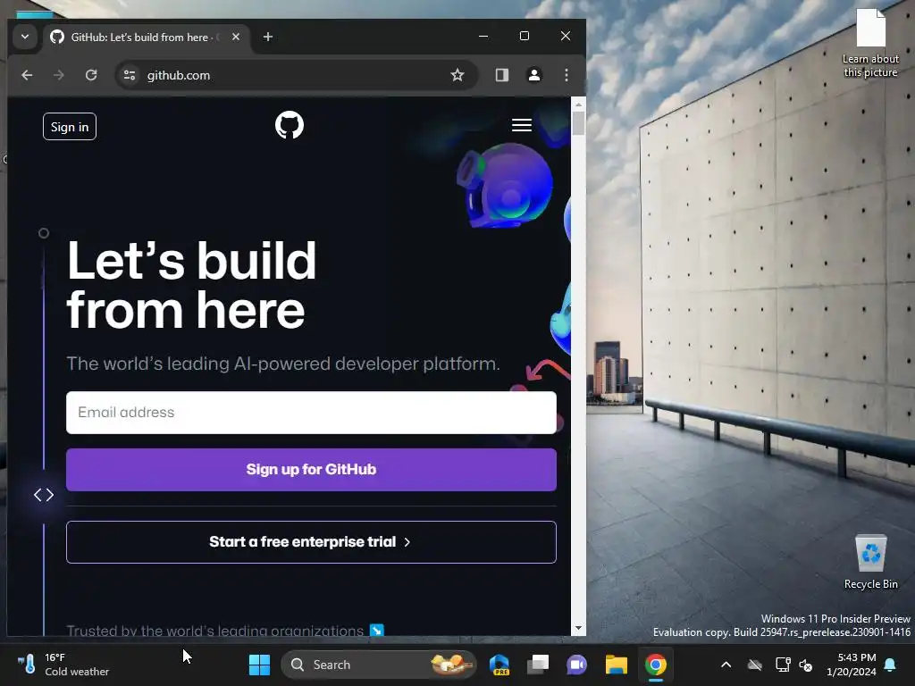
Task: Bookmark this tab with star icon
Action: [457, 75]
